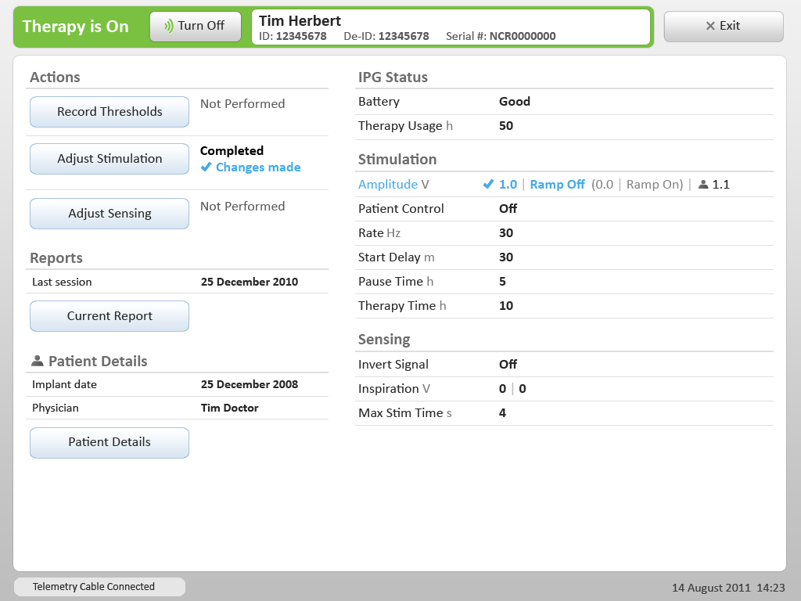Viewport: 801px width, 601px height.
Task: Click the Changes made checkmark icon
Action: (x=206, y=167)
